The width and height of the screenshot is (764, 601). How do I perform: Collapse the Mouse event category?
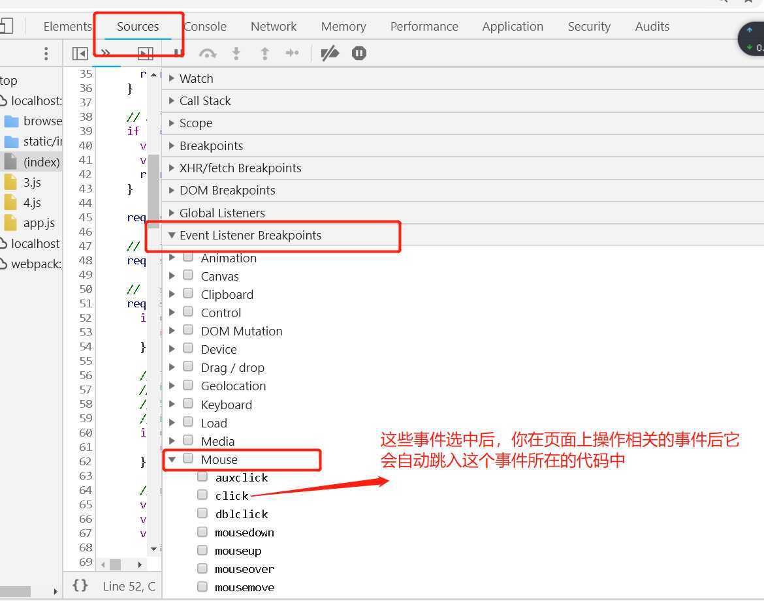click(x=172, y=459)
